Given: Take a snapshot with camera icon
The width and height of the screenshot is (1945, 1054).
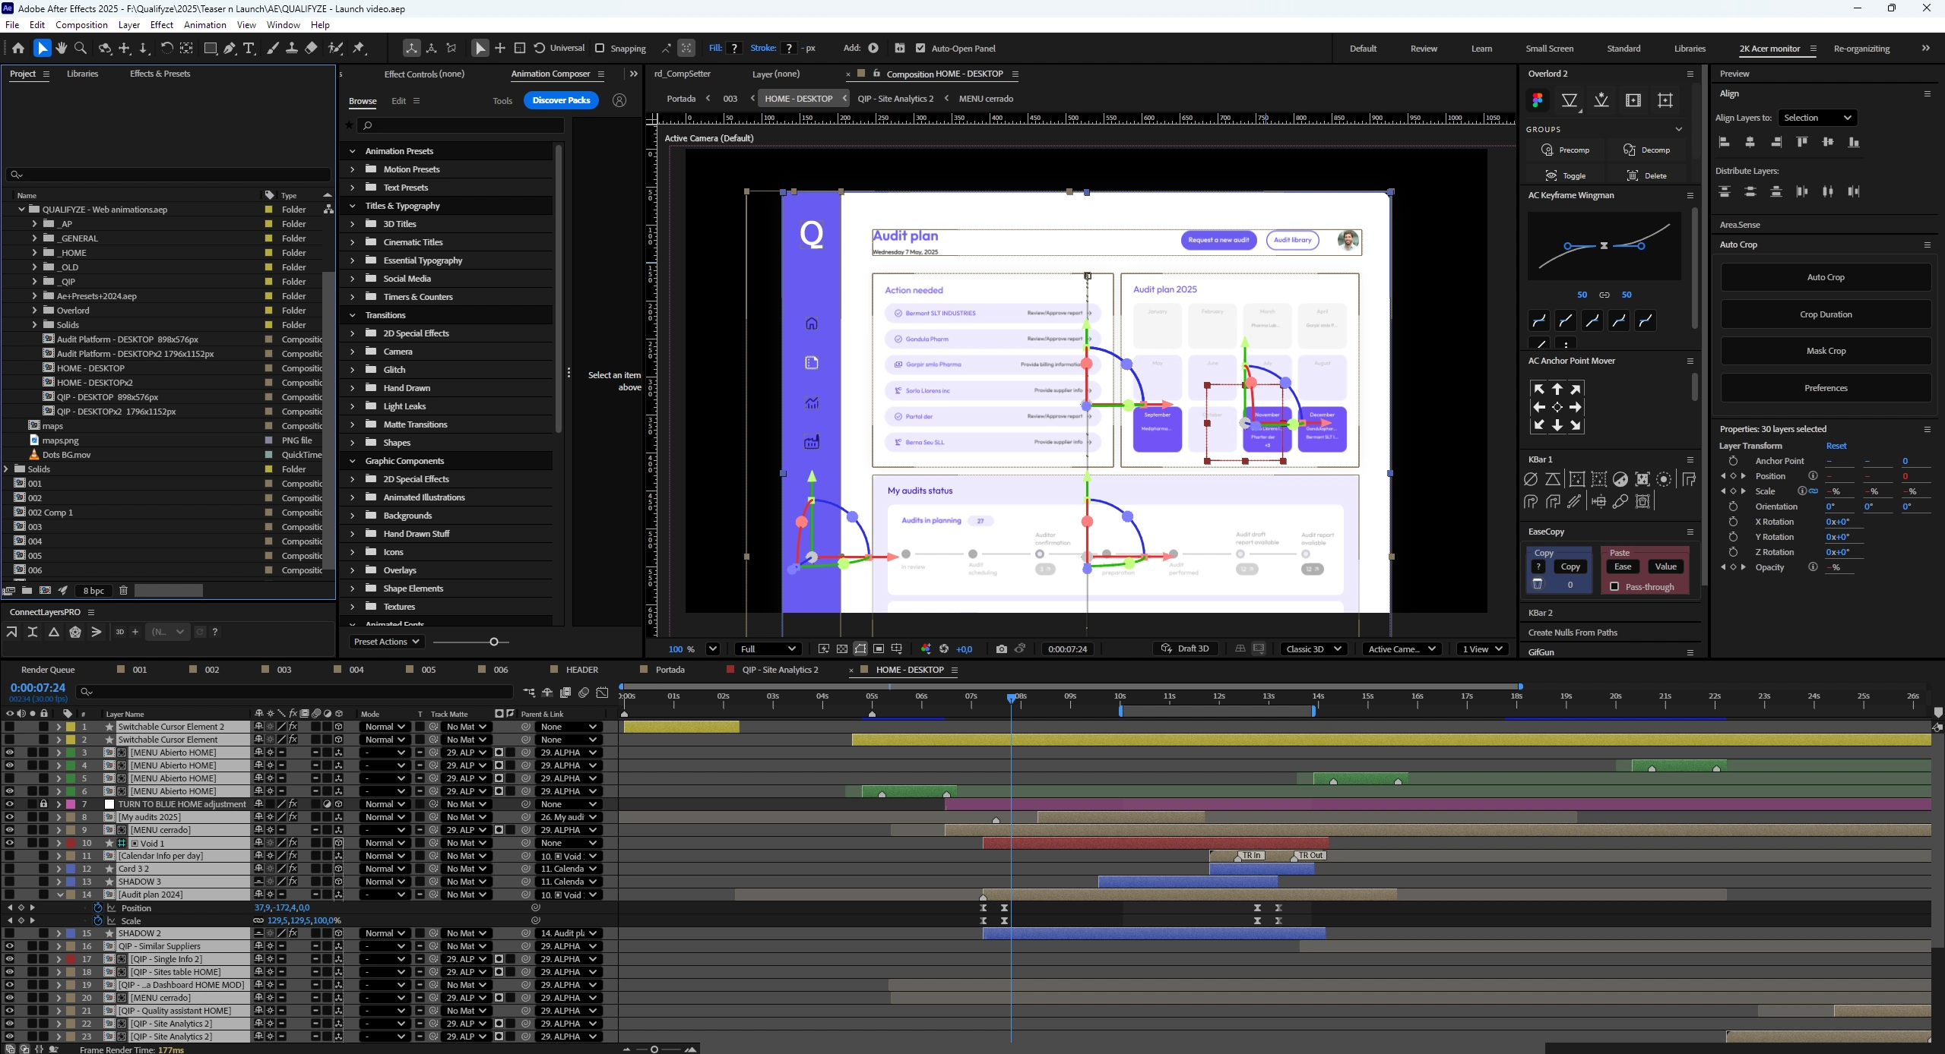Looking at the screenshot, I should [1001, 648].
